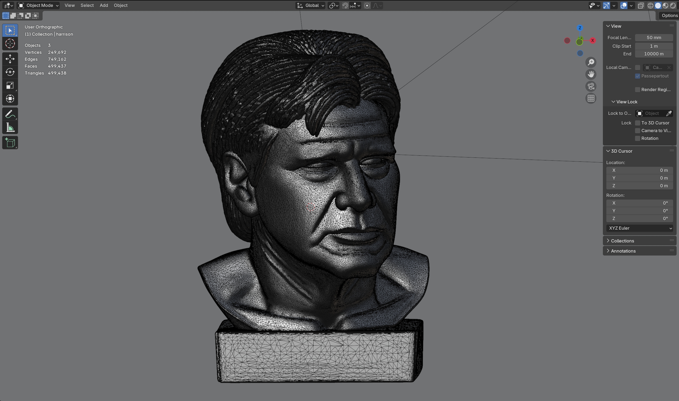Select the Move tool
The height and width of the screenshot is (401, 679).
tap(10, 59)
